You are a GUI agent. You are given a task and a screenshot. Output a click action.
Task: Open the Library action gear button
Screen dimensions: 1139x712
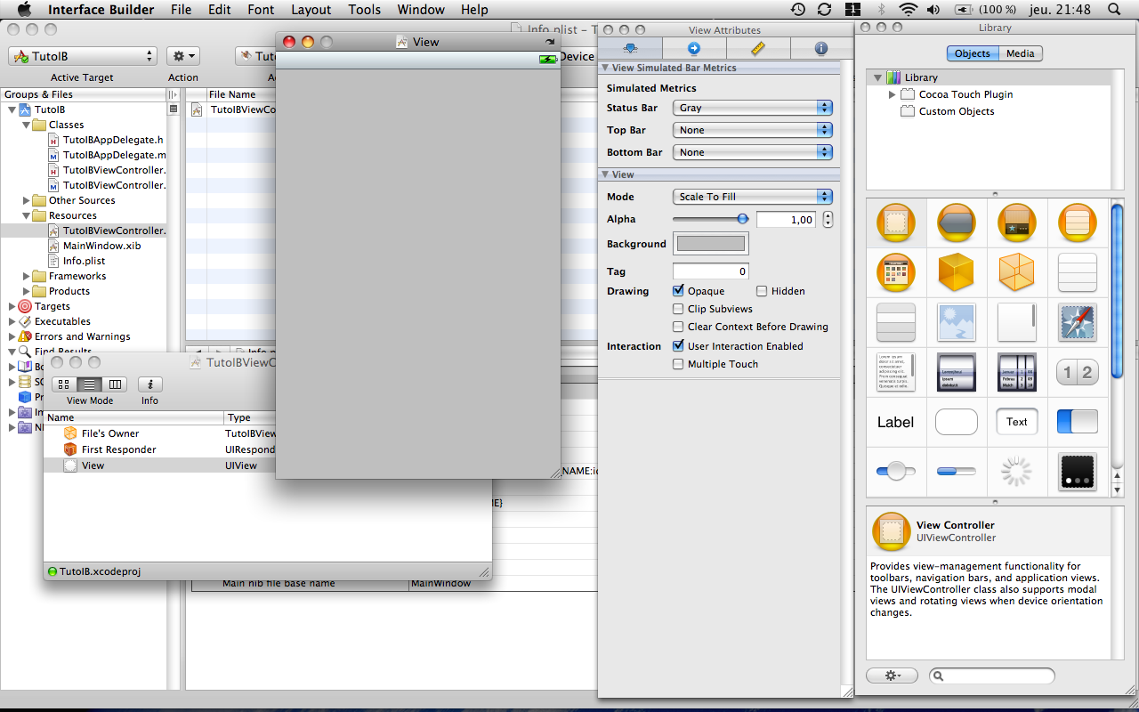[893, 676]
